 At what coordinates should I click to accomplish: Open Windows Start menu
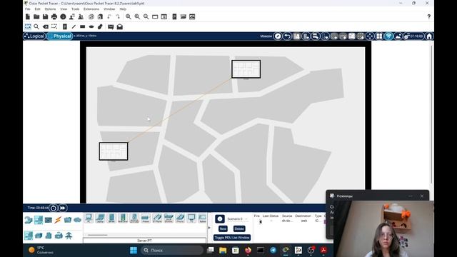[134, 250]
